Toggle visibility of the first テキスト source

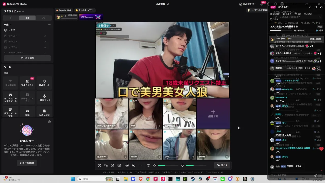[x=45, y=36]
